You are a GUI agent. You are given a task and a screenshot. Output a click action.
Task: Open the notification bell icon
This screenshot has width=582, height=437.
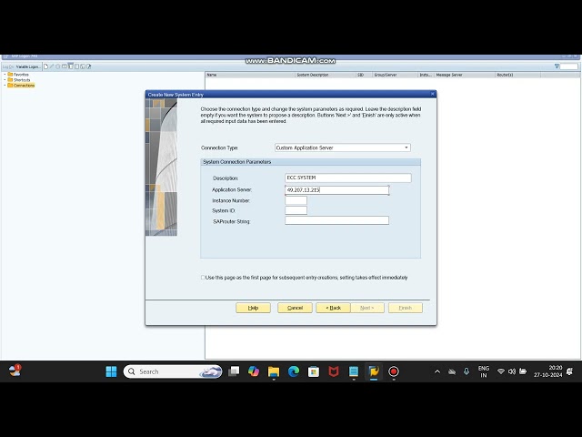pos(570,371)
